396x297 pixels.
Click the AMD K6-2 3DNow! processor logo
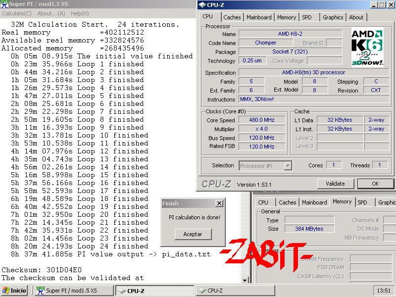click(x=367, y=47)
